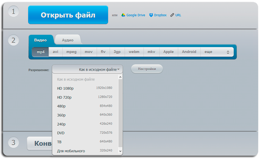Open the Настройки settings button

click(x=147, y=69)
